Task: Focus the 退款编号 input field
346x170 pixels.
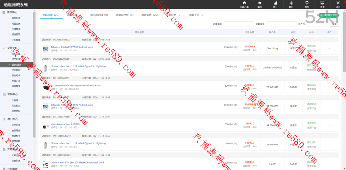Action: coord(281,24)
